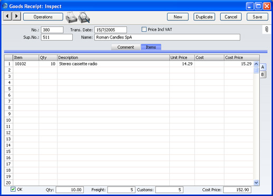The width and height of the screenshot is (273, 196).
Task: Click the Item column header
Action: (x=26, y=57)
